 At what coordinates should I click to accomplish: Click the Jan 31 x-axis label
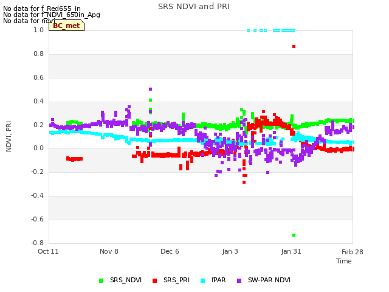point(291,251)
